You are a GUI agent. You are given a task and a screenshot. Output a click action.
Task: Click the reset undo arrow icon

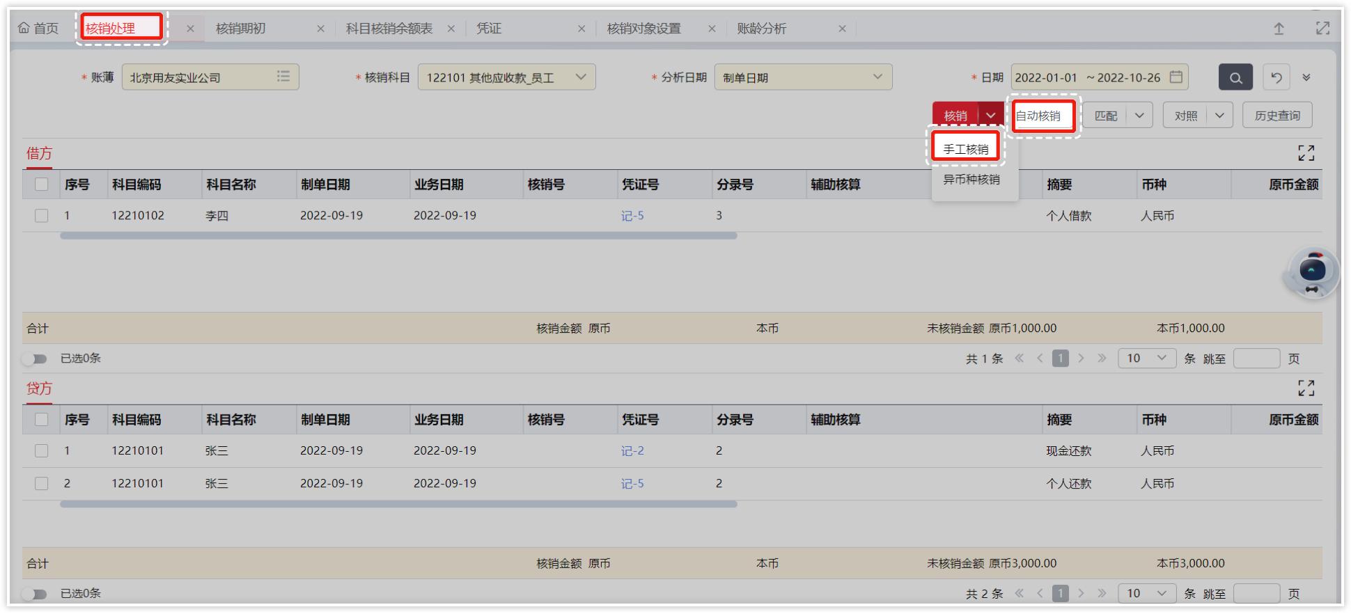coord(1276,77)
